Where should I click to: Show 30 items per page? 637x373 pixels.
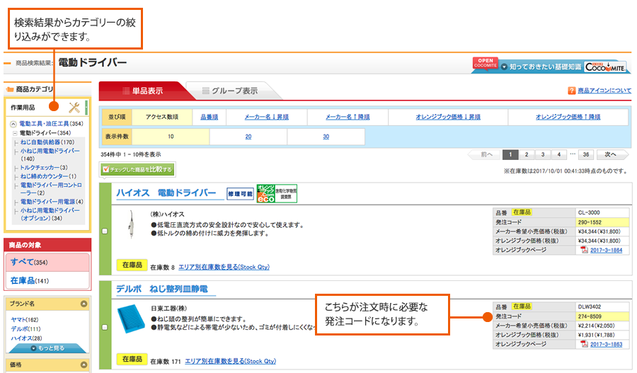326,137
